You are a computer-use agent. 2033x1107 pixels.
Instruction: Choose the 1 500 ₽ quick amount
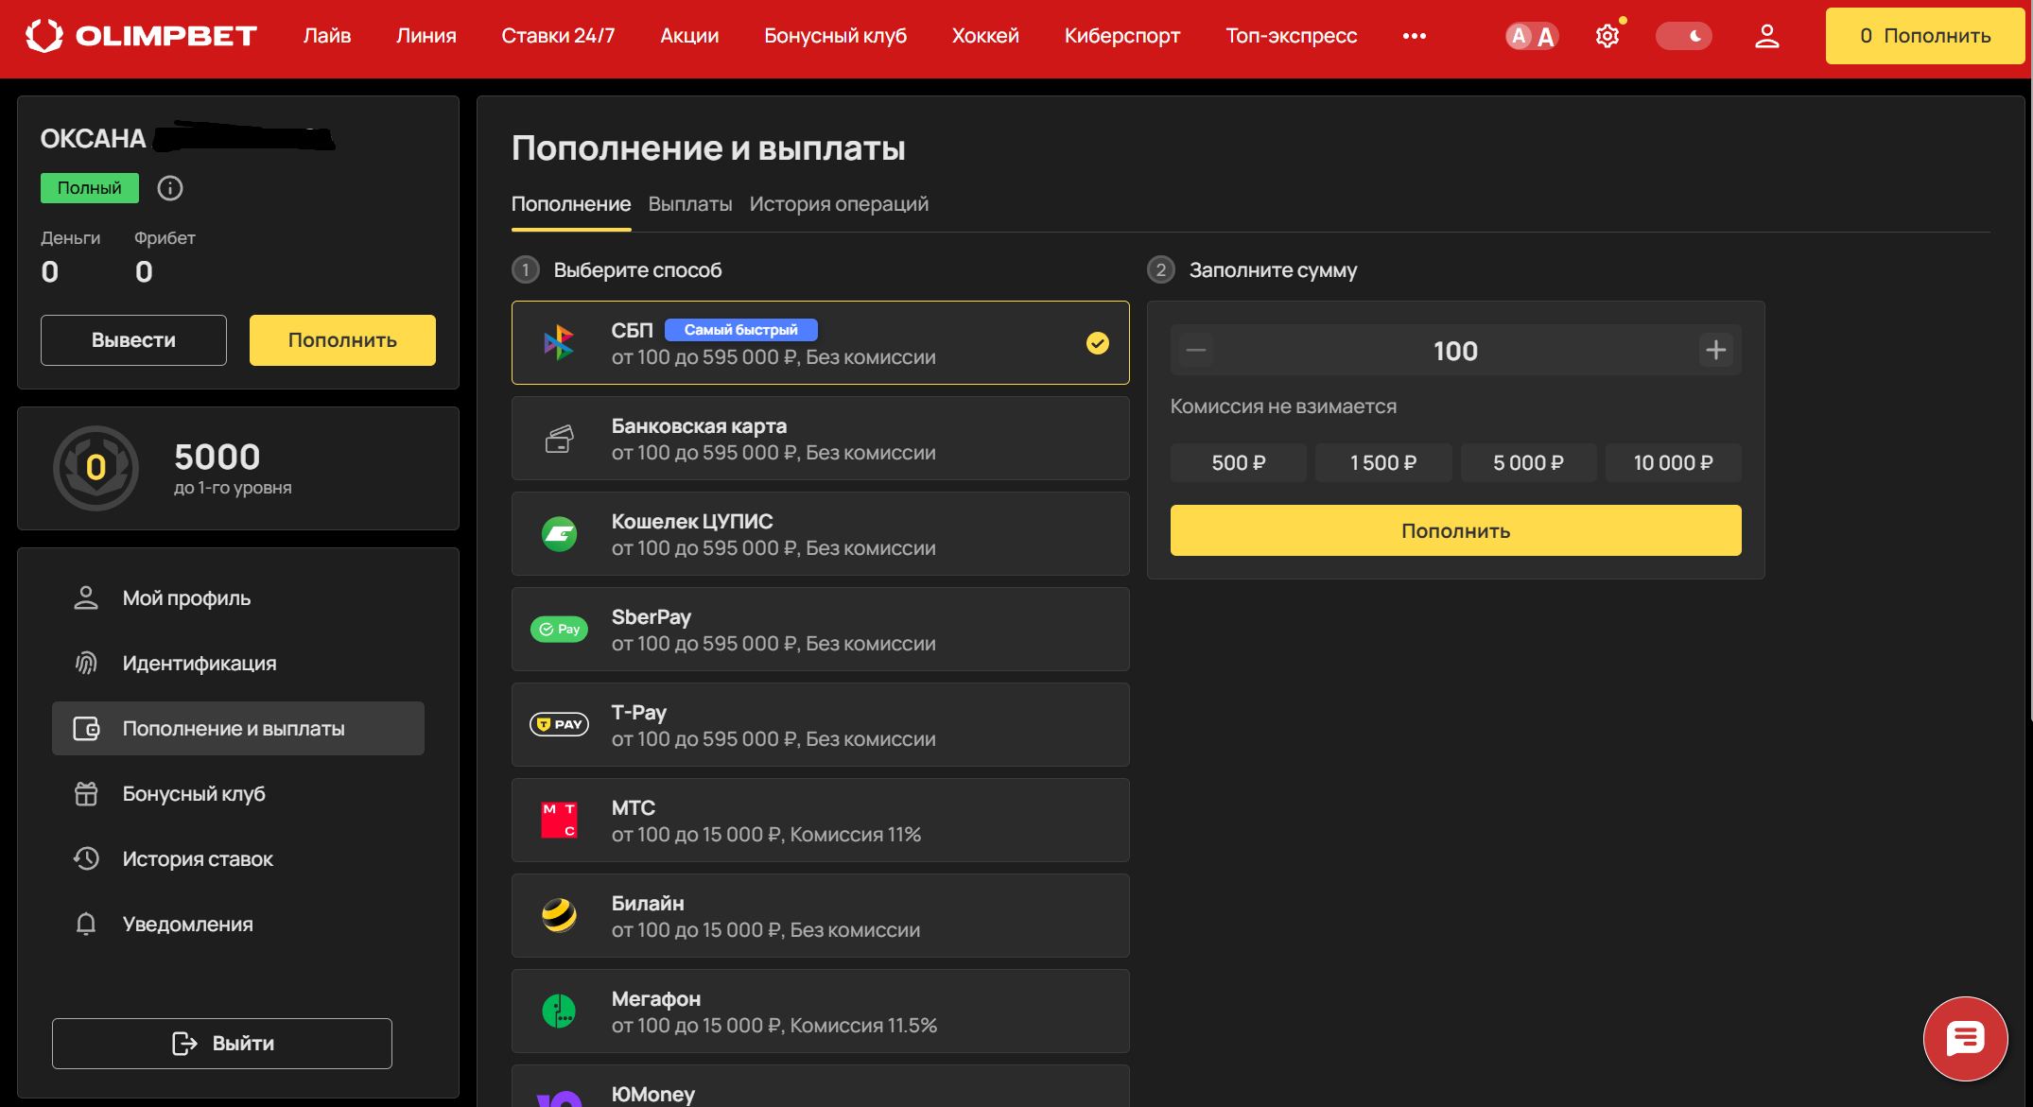pos(1383,462)
